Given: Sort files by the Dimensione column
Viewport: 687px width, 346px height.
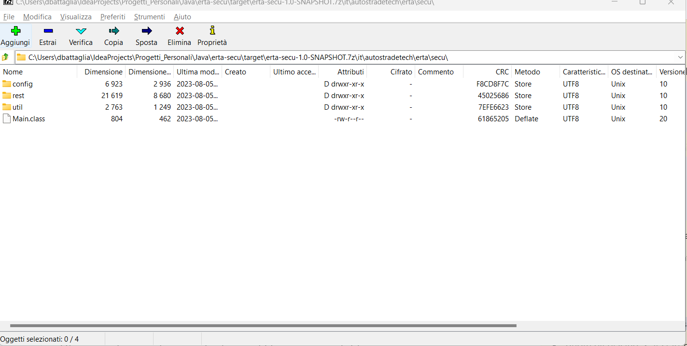Looking at the screenshot, I should [x=103, y=72].
